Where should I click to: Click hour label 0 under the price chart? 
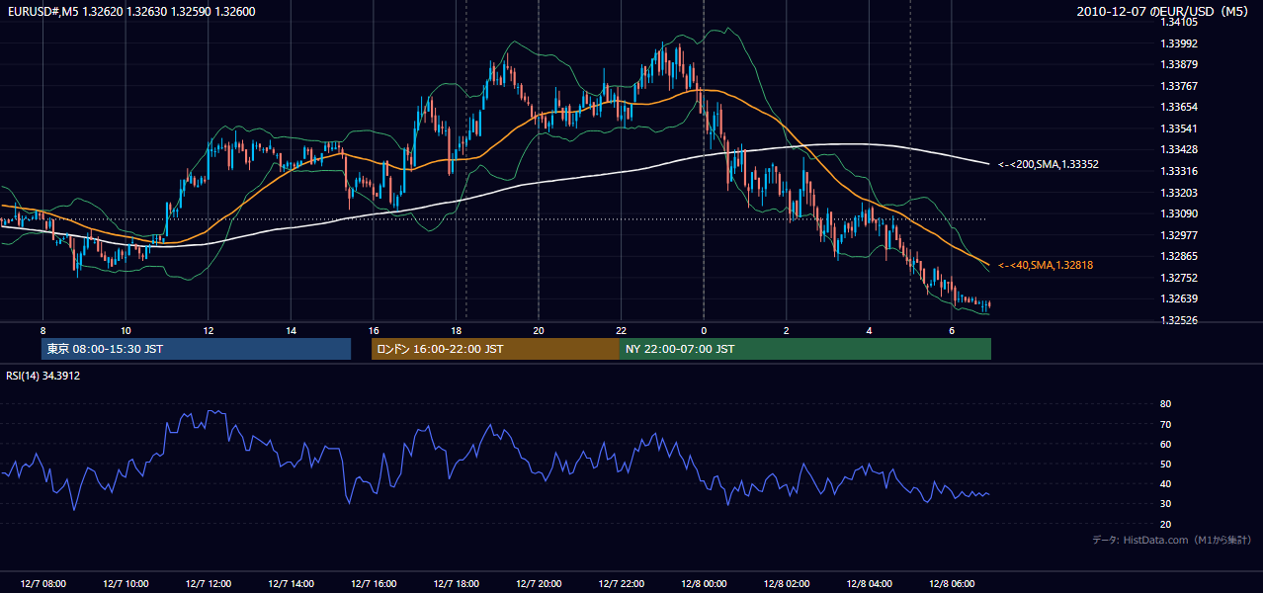[704, 330]
